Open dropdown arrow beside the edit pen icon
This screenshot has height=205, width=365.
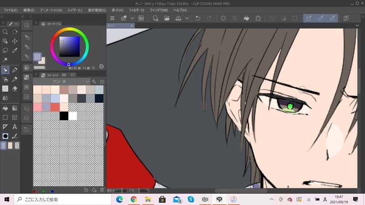click(x=132, y=18)
